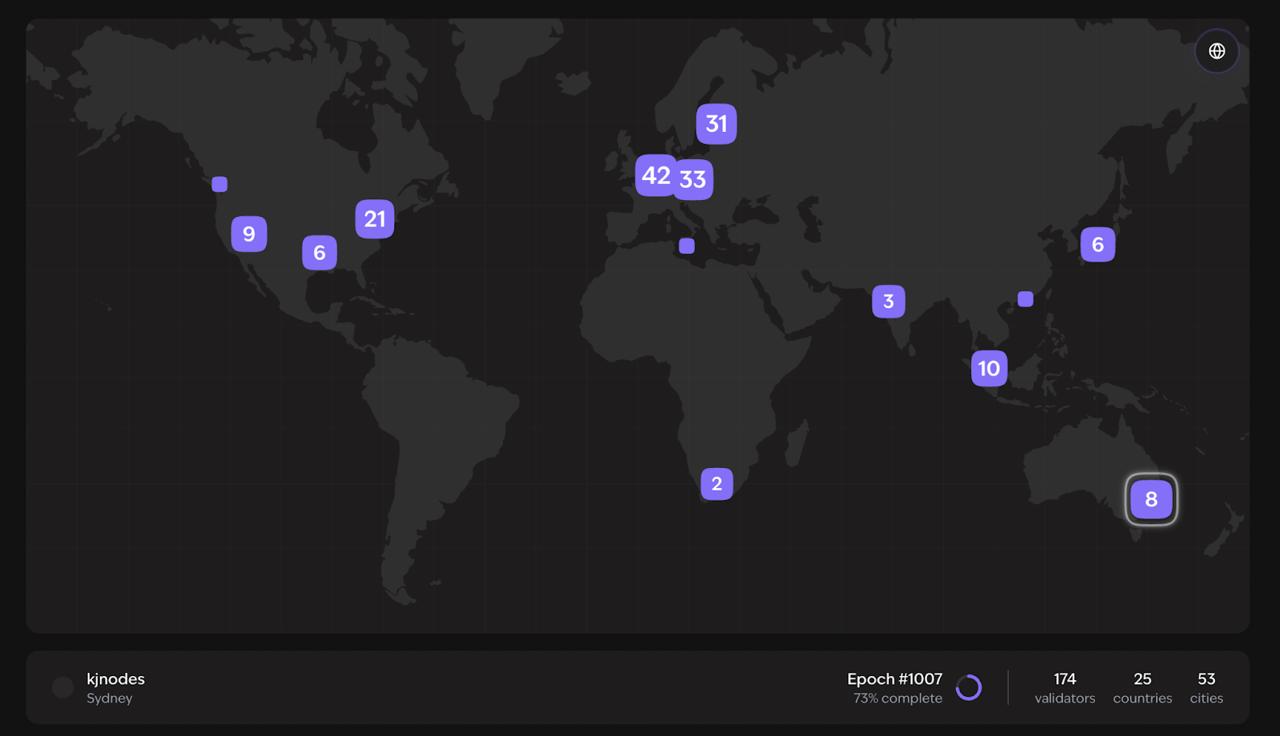
Task: Click the 174 validators statistic
Action: (x=1064, y=687)
